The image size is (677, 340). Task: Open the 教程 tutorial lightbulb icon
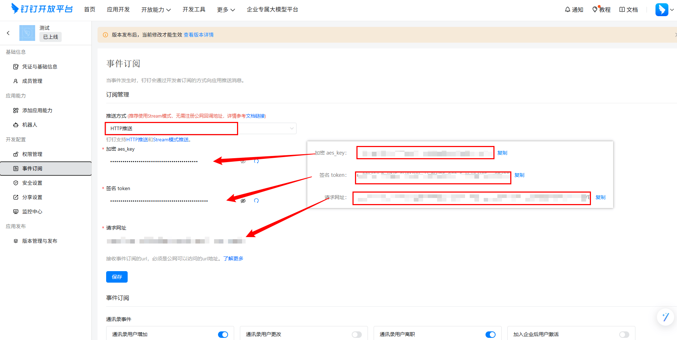[595, 10]
